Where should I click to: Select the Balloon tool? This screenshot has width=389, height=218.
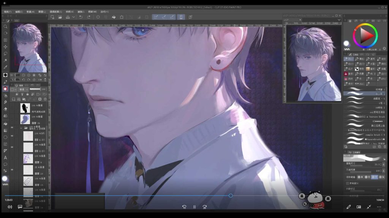5,164
